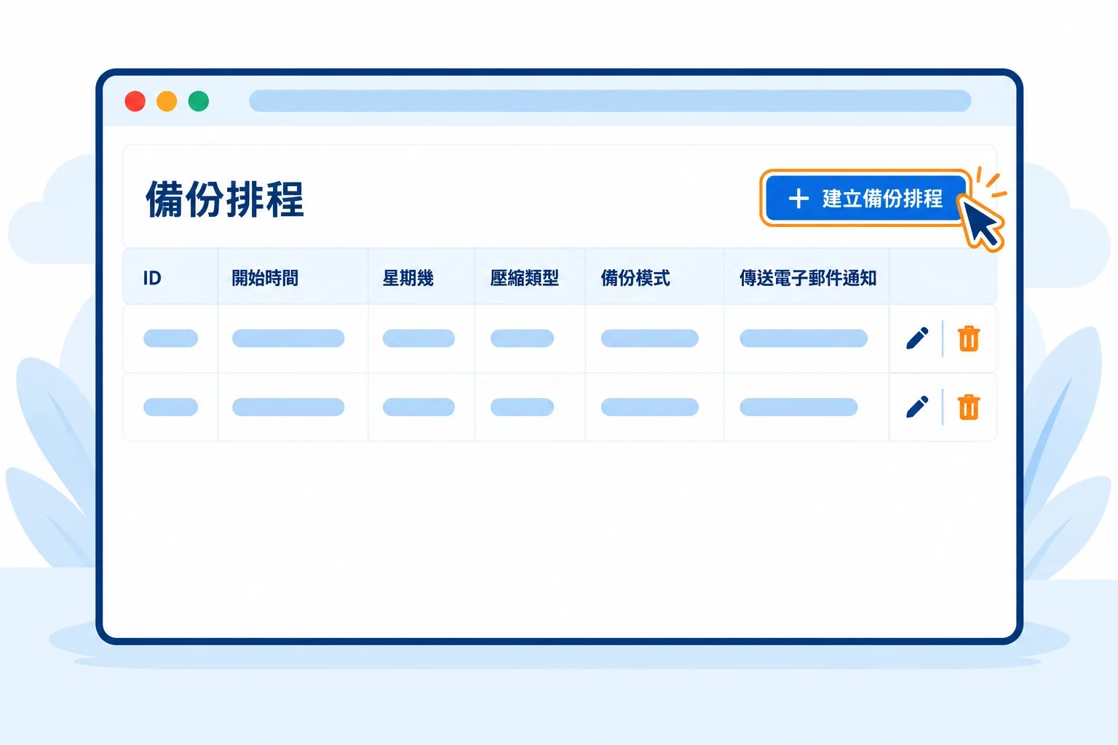This screenshot has width=1118, height=745.
Task: Select the 傳送電子郵件通知 column header
Action: click(808, 278)
